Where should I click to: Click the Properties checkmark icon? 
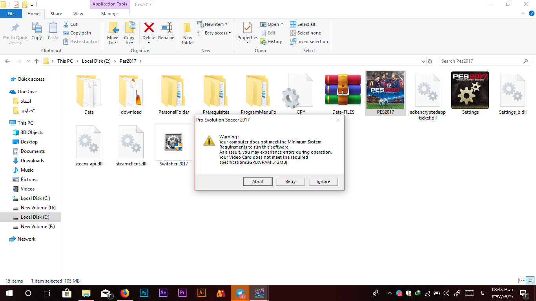[247, 27]
